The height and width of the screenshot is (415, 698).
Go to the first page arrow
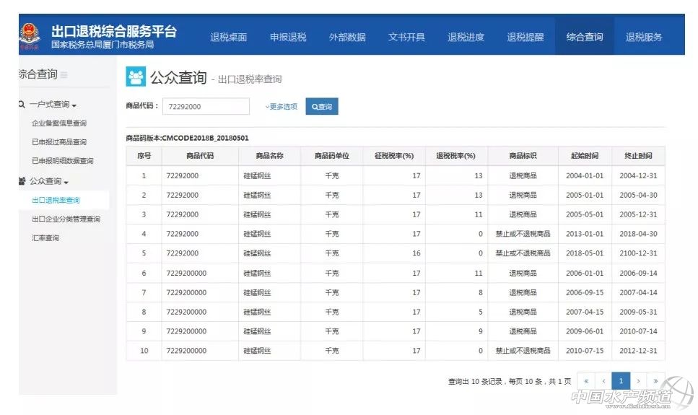585,380
